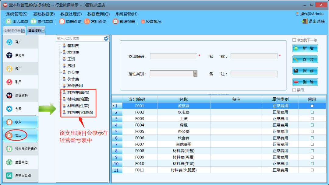
Task: Click the 修改 button
Action: pyautogui.click(x=305, y=60)
